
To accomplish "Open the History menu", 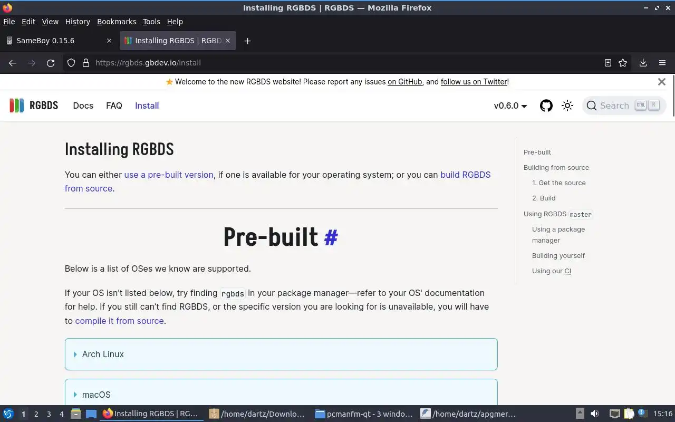I will click(78, 22).
